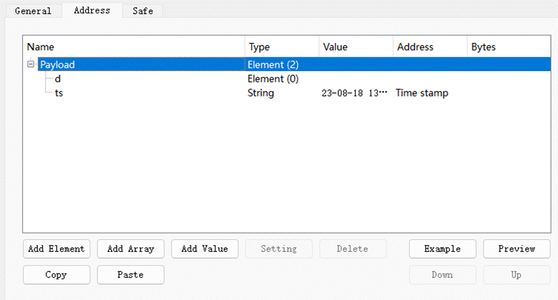The height and width of the screenshot is (300, 558).
Task: Click the Add Value button
Action: [204, 249]
